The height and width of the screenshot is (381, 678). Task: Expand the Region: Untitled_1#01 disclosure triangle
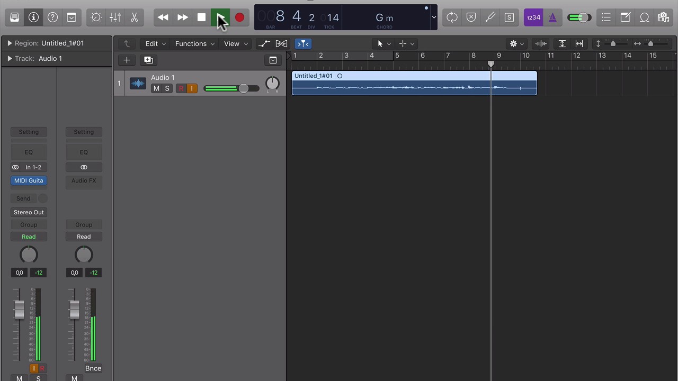tap(10, 43)
